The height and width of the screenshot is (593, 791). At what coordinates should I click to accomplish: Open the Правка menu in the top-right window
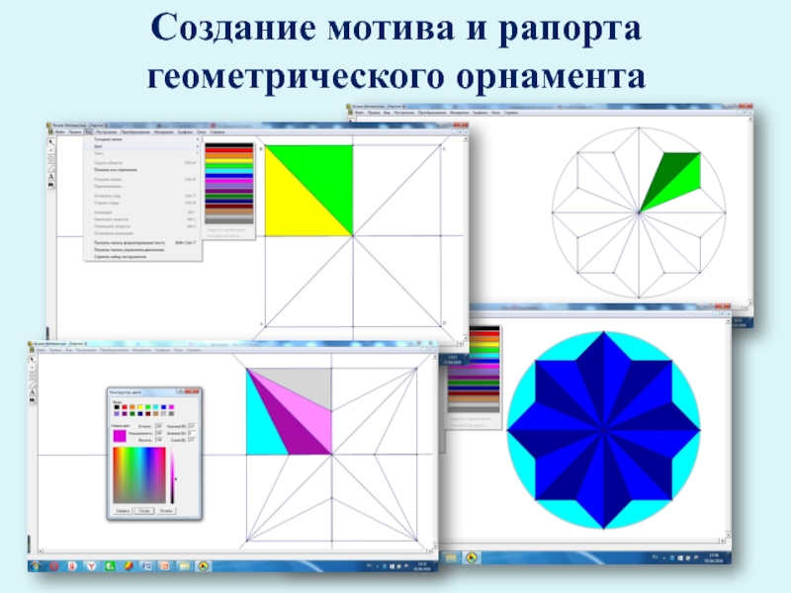click(x=374, y=113)
